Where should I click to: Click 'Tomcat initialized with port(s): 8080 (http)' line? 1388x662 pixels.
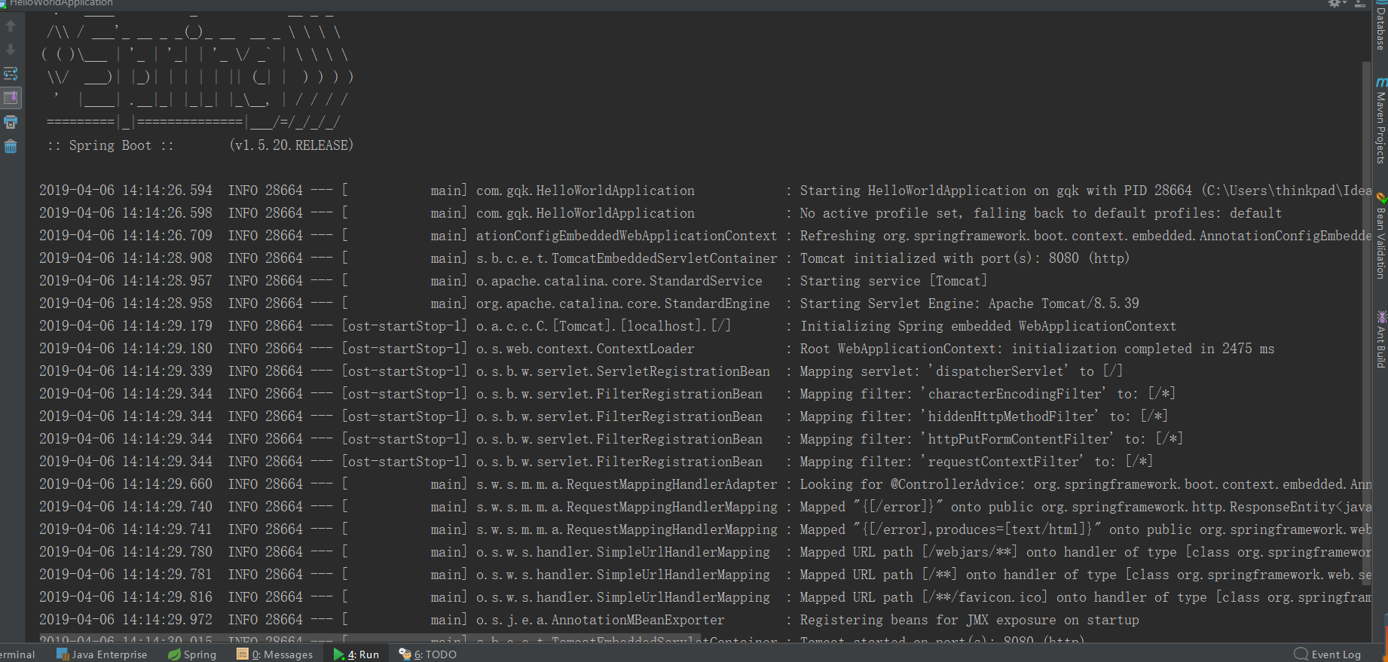(965, 258)
